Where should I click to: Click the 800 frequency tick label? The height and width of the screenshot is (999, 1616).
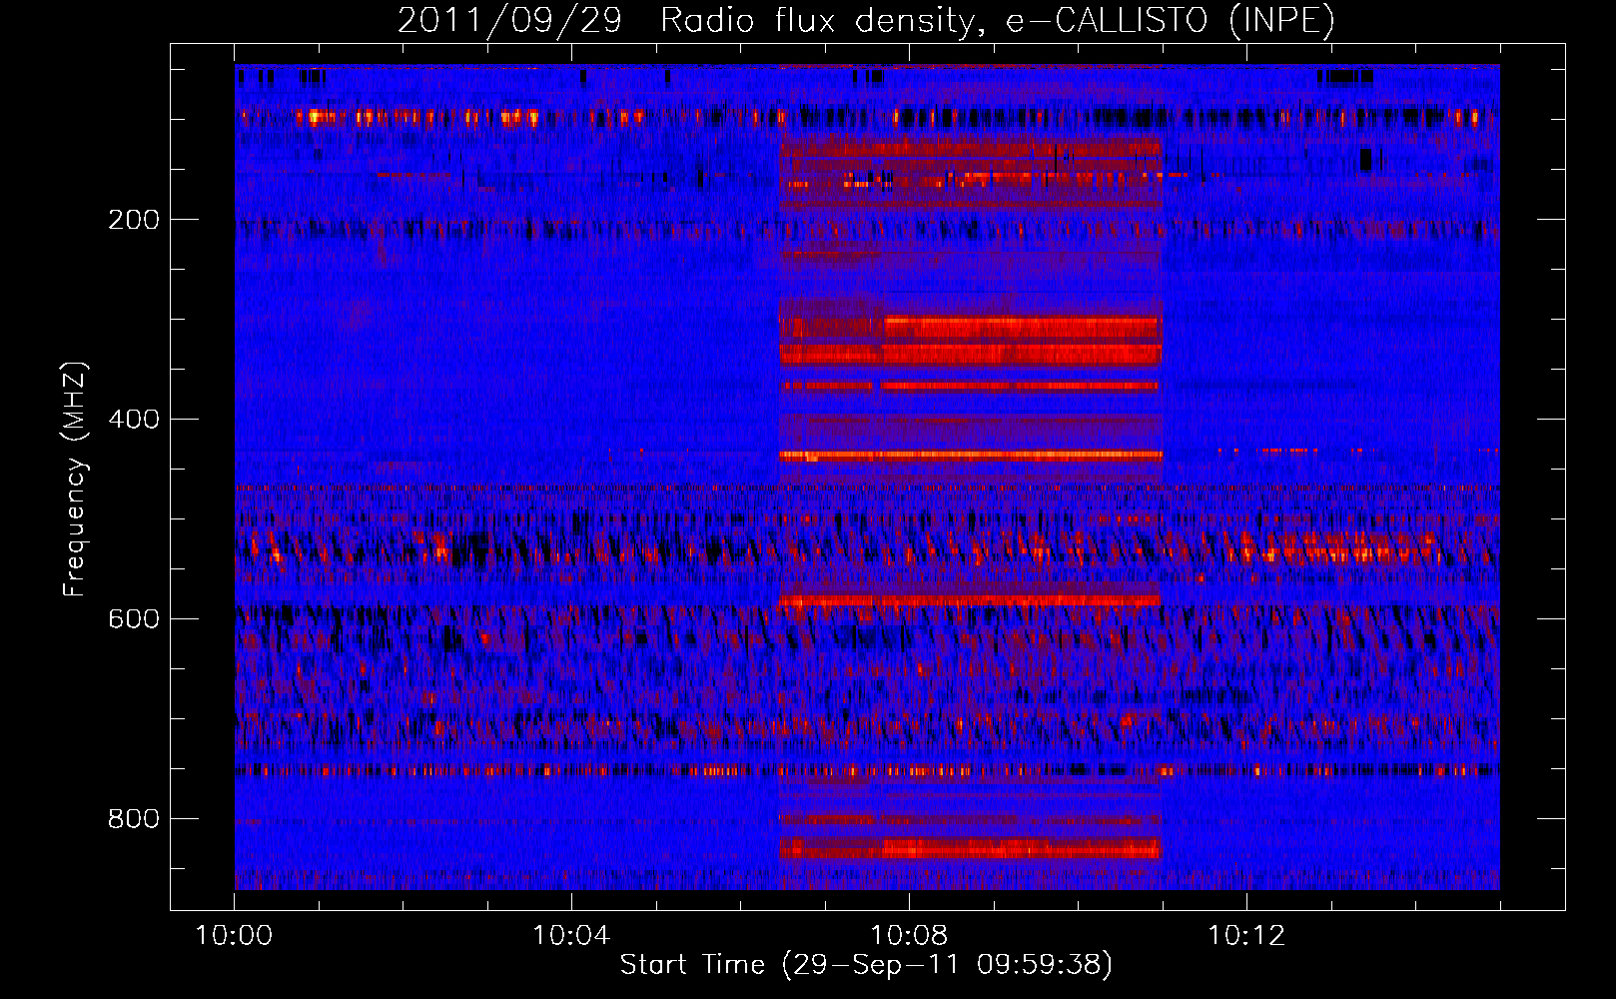134,819
